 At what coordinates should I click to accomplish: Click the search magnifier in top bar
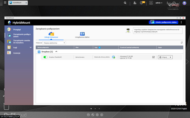[x=125, y=3]
